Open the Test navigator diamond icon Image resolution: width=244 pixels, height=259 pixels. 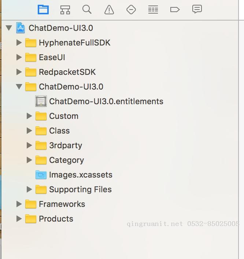click(131, 10)
